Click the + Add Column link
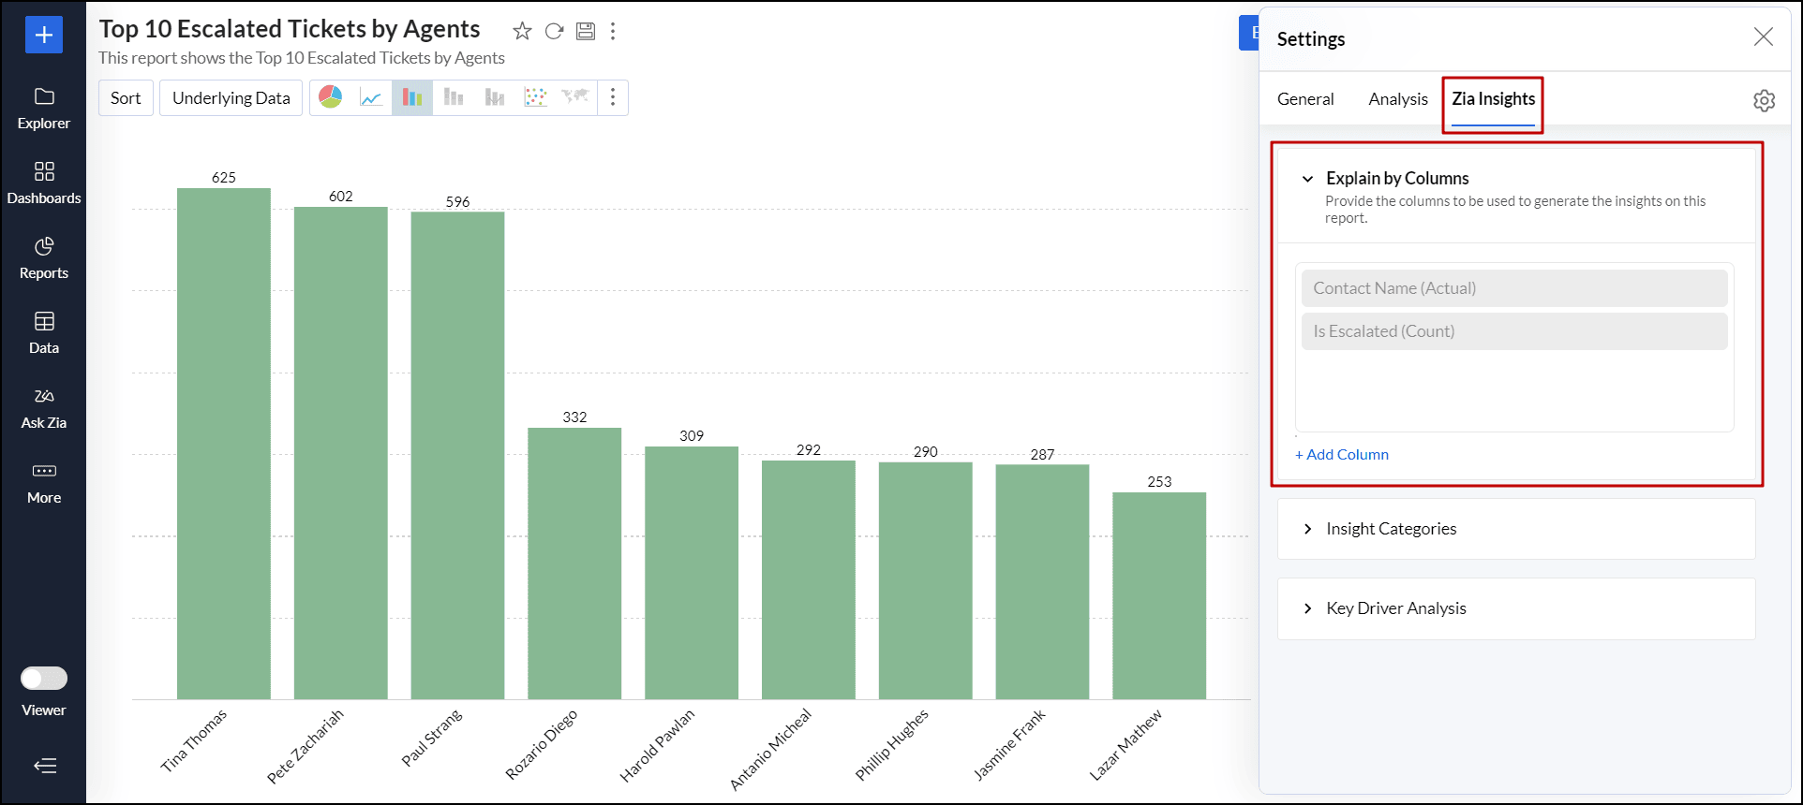Viewport: 1803px width, 805px height. point(1342,455)
